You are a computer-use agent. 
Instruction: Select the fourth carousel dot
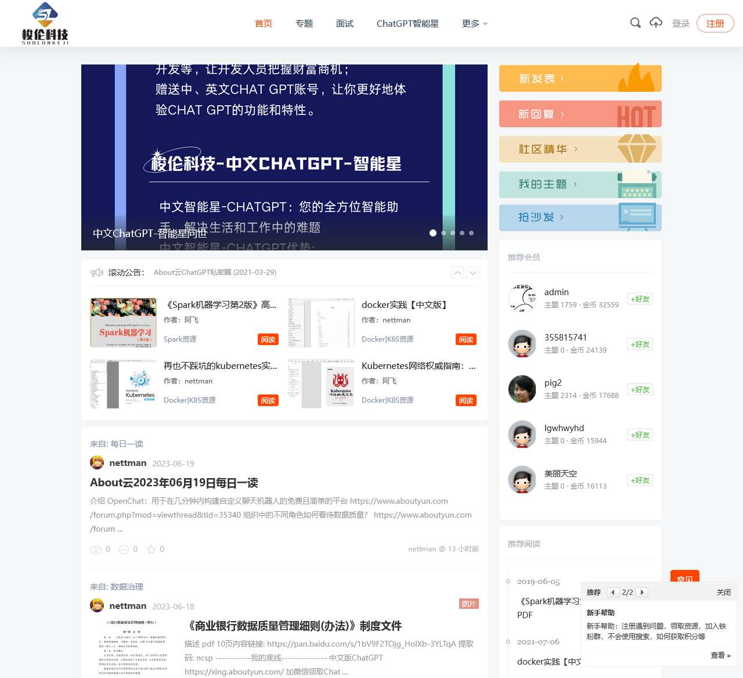point(462,233)
